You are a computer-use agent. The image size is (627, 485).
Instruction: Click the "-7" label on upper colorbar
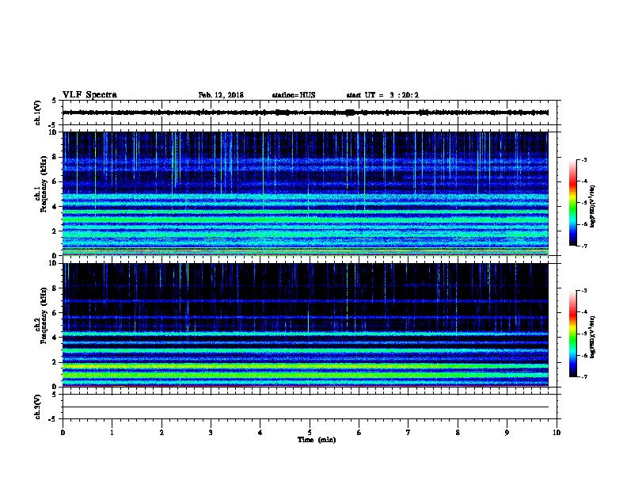(x=583, y=246)
